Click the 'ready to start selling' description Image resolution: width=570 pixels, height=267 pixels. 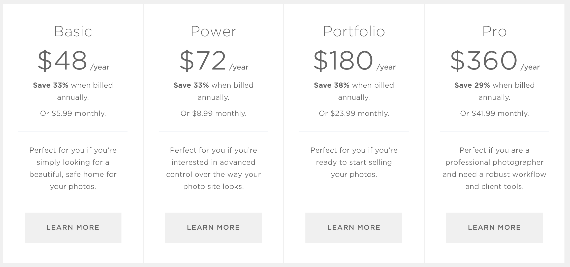click(354, 162)
